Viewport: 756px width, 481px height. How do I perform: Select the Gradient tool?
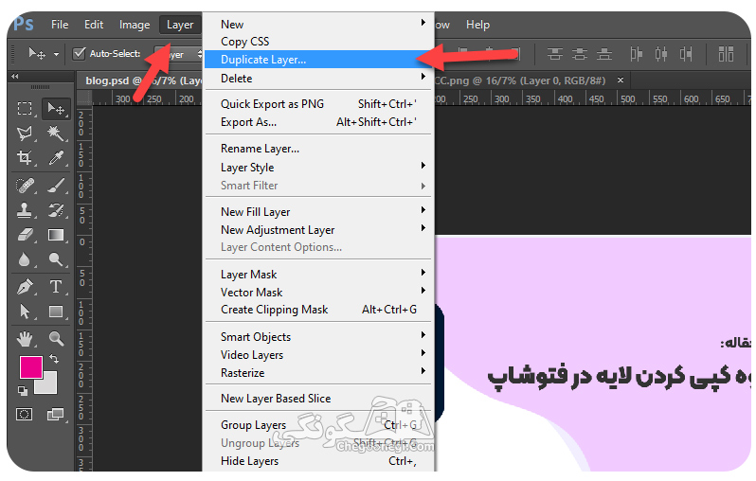tap(56, 235)
